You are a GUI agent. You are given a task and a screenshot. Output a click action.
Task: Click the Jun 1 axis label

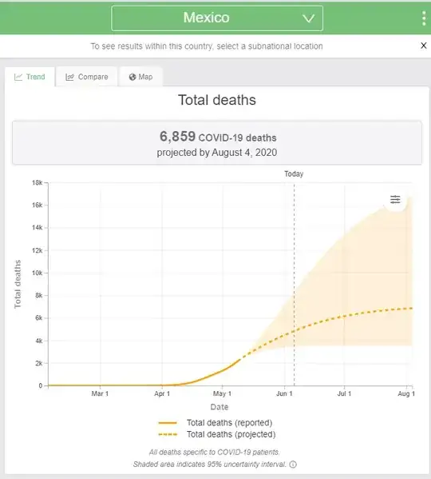(284, 393)
